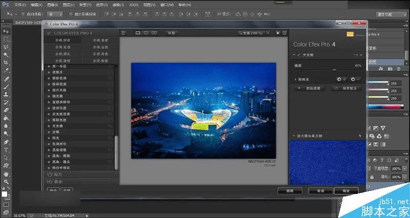
Task: Select the Clone Stamp tool
Action: point(6,94)
